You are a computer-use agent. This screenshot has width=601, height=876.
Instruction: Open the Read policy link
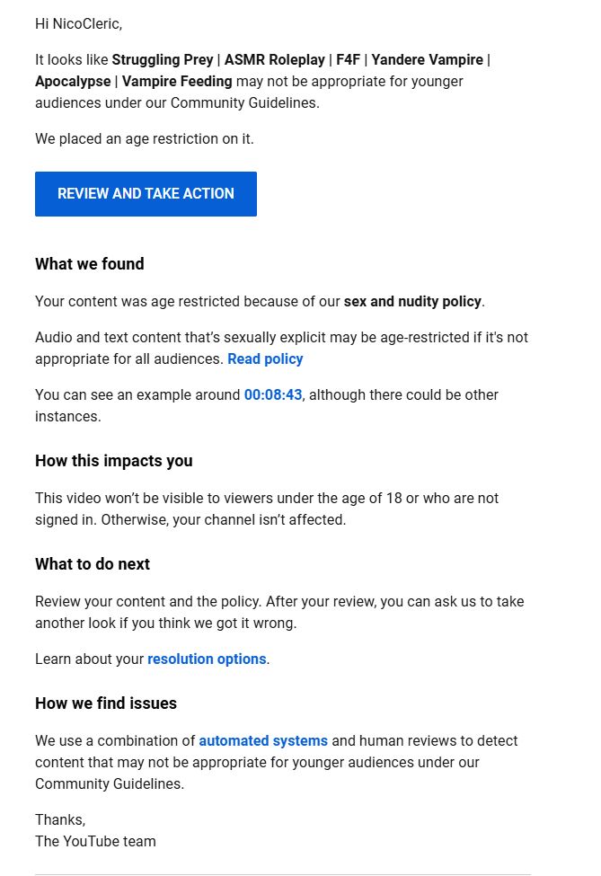(x=265, y=359)
